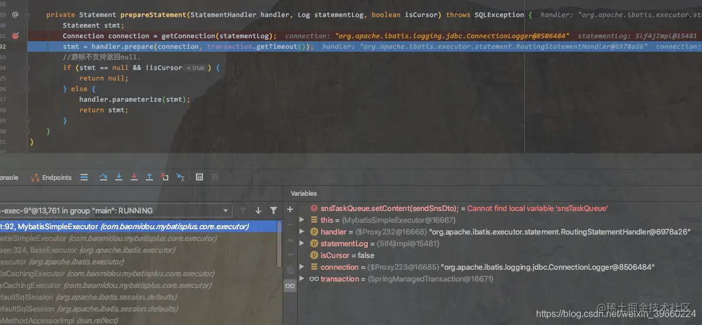The width and height of the screenshot is (702, 325).
Task: Click 'Cannot find local variable' error text
Action: 537,208
